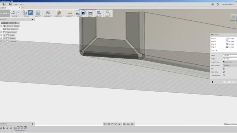Click the Add-Ins scripts icon
This screenshot has width=237, height=133.
pyautogui.click(x=99, y=13)
